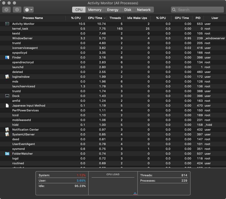The height and width of the screenshot is (199, 226).
Task: Click the SystemUIServer process icon
Action: tap(7, 134)
